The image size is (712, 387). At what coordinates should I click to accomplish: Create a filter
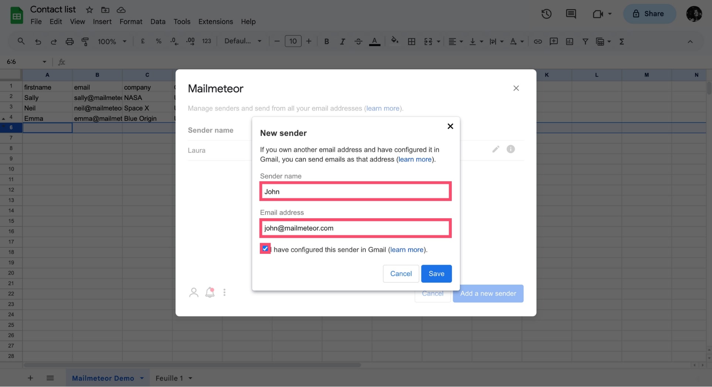pyautogui.click(x=585, y=41)
